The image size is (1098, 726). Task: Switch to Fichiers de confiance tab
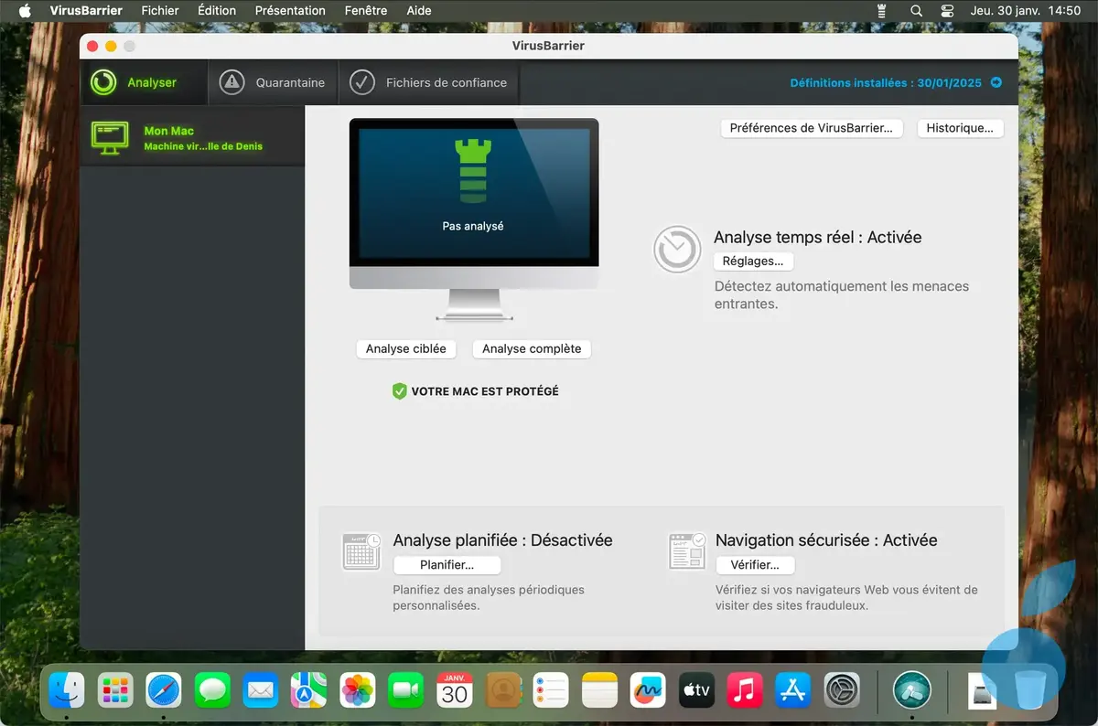tap(429, 83)
